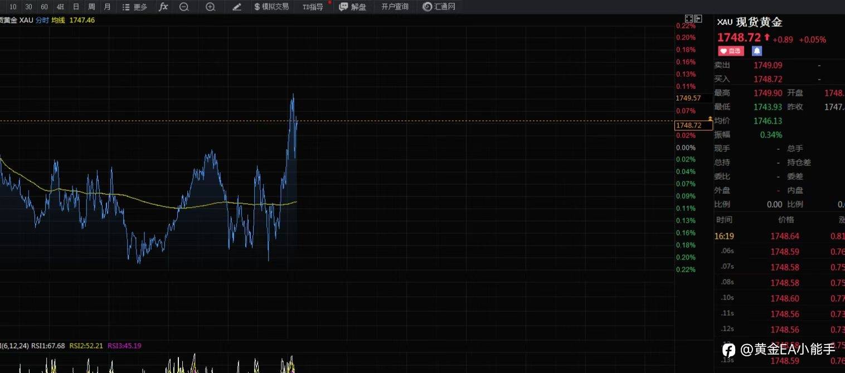Add to watchlist with 自选 heart button
The image size is (845, 373).
click(731, 51)
